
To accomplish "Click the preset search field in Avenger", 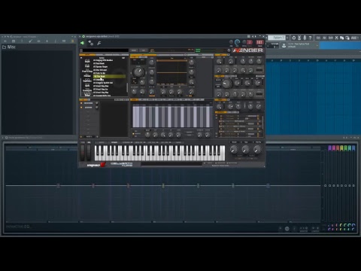I will click(x=105, y=50).
